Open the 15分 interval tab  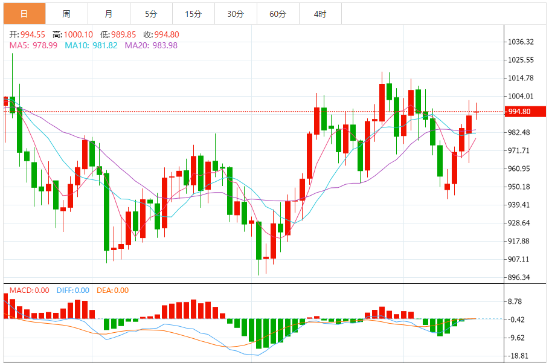(194, 14)
